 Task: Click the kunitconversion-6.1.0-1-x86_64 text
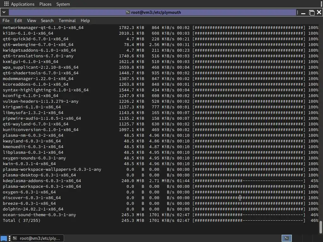[x=41, y=130]
